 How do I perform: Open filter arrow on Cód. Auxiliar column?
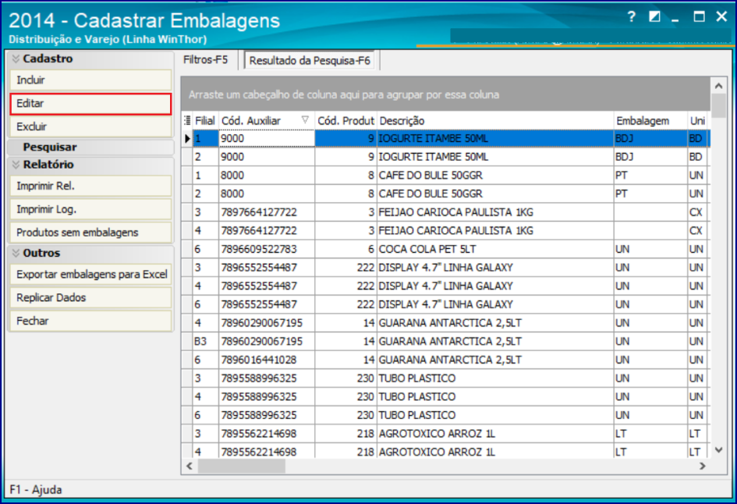305,120
